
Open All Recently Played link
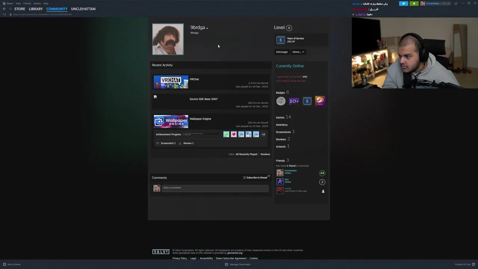246,154
